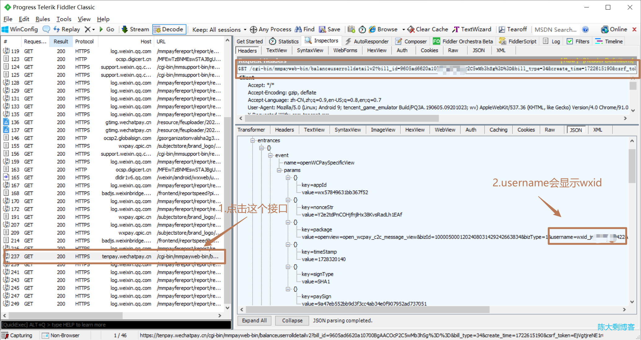Collapse the object containing key=package
Image resolution: width=641 pixels, height=340 pixels.
(x=288, y=222)
